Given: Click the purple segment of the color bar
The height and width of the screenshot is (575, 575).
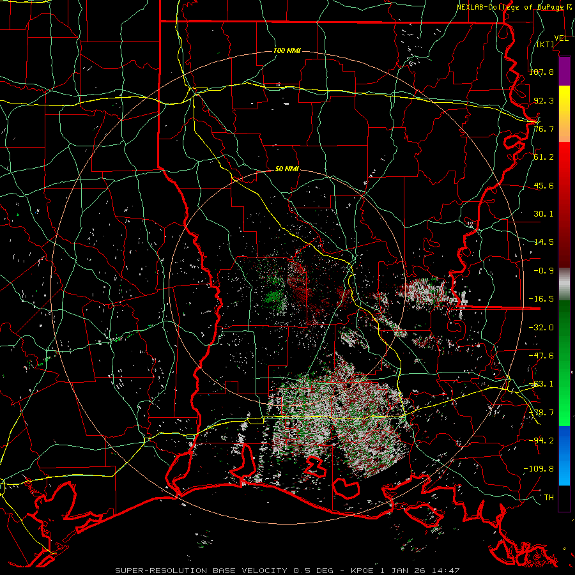Looking at the screenshot, I should tap(564, 71).
